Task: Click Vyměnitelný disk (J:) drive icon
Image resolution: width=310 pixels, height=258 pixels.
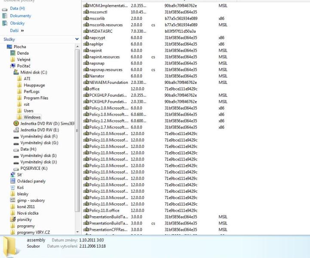Action: click(x=16, y=162)
